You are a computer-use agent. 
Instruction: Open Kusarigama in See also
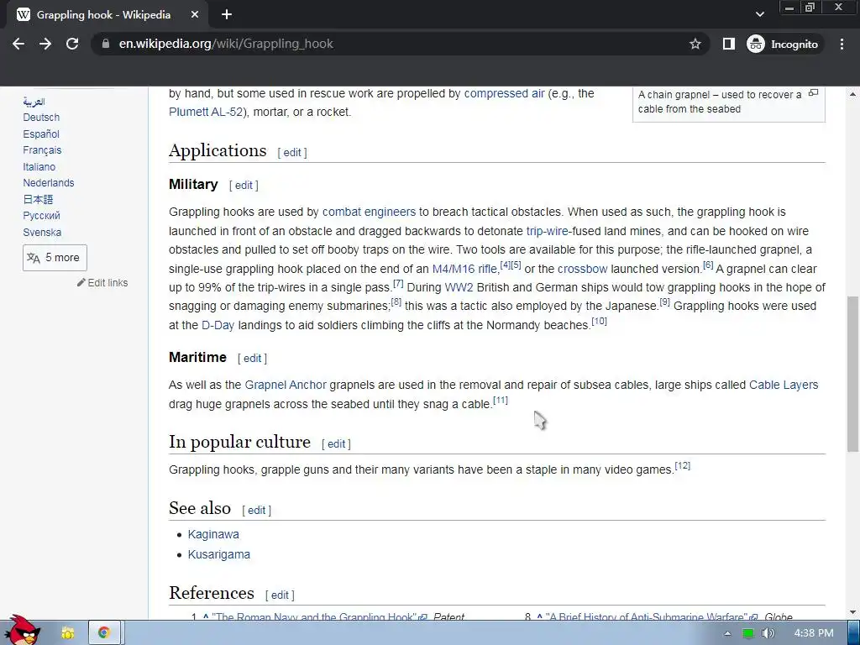(x=219, y=554)
